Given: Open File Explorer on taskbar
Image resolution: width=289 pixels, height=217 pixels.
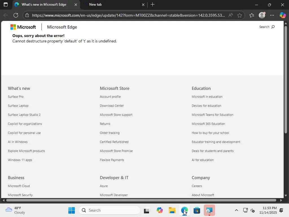Looking at the screenshot, I should pos(172,210).
